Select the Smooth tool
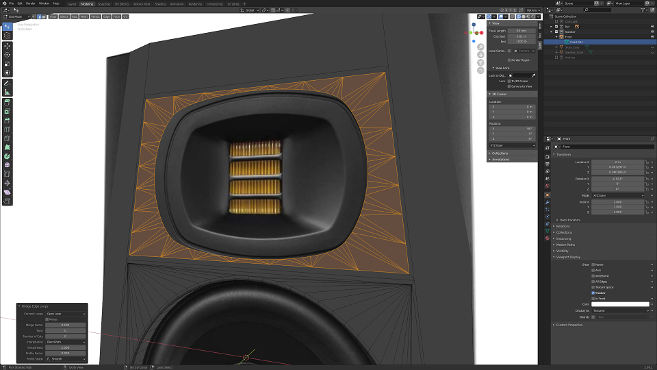This screenshot has height=370, width=657. coord(7,165)
